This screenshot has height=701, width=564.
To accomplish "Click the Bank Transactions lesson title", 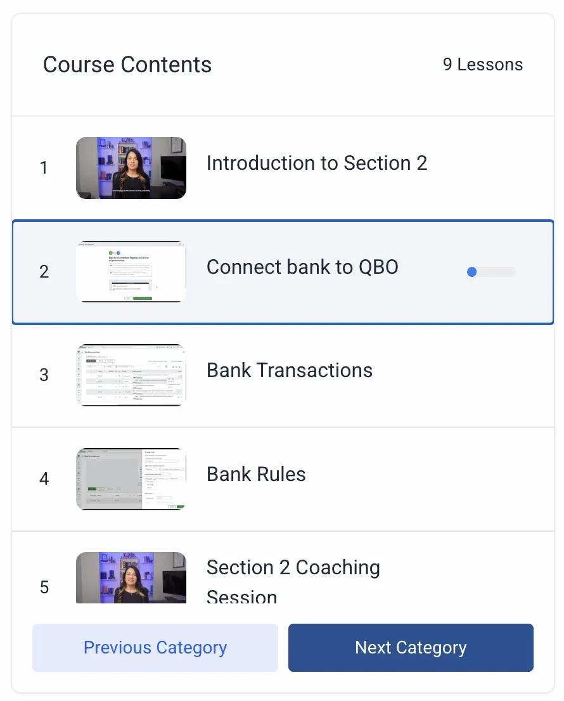I will pos(290,371).
